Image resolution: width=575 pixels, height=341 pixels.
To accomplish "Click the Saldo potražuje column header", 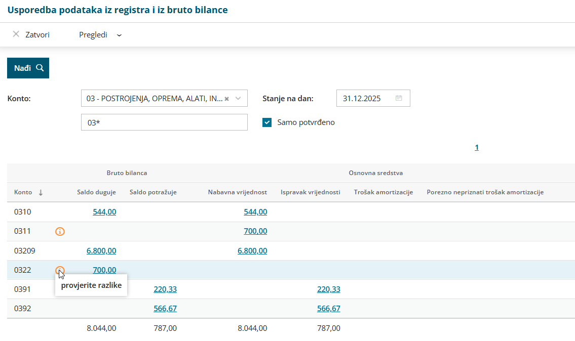I will coord(153,192).
